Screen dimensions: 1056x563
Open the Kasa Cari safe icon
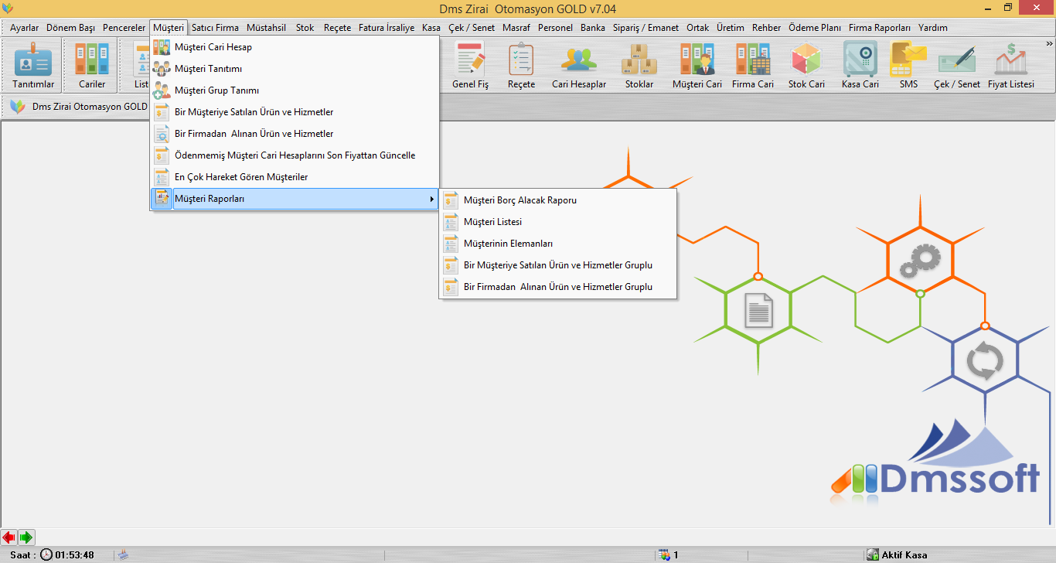(860, 65)
